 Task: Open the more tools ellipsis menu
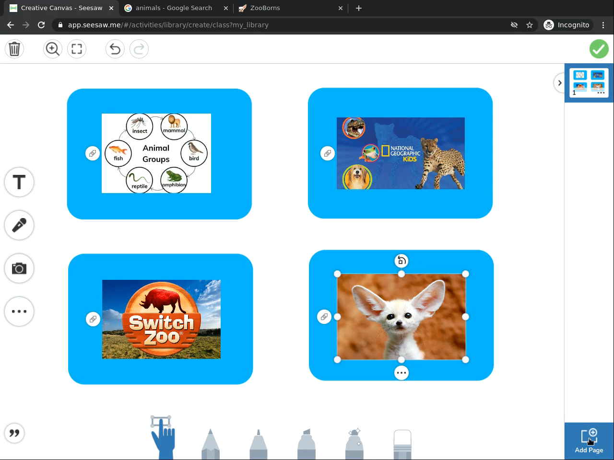19,311
